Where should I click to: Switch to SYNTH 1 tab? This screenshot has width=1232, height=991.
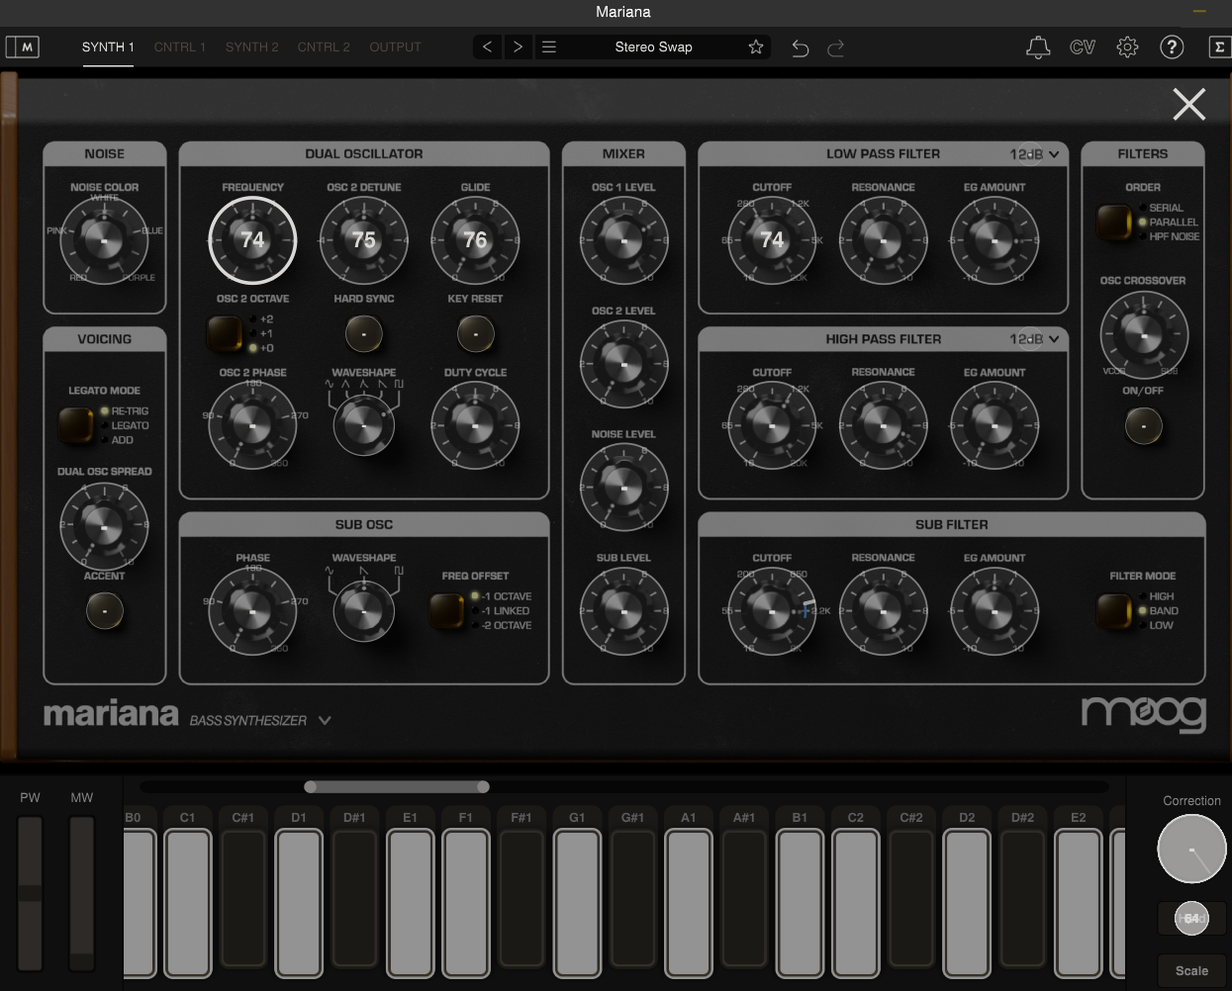click(108, 46)
